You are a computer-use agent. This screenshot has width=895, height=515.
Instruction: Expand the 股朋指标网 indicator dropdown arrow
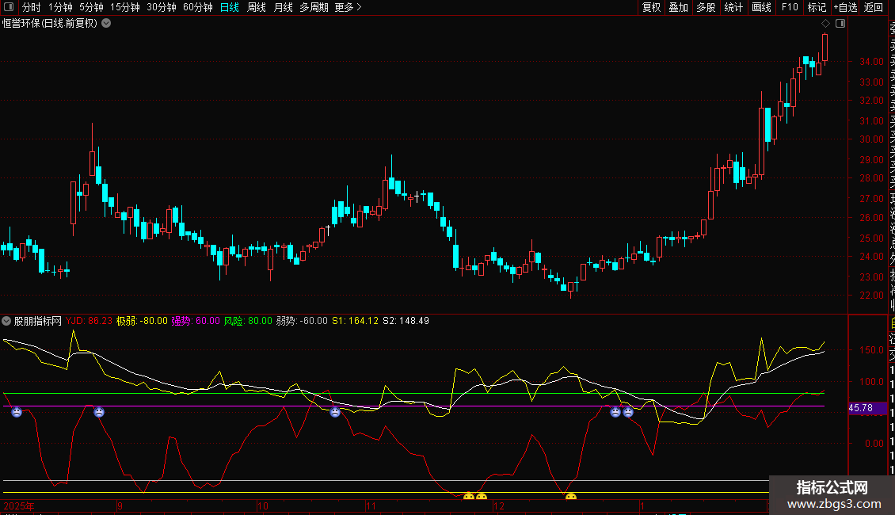pos(7,322)
